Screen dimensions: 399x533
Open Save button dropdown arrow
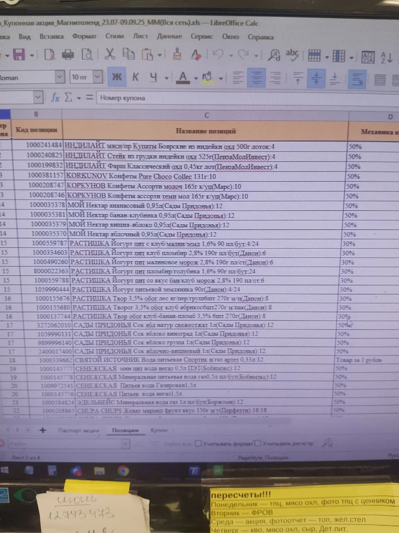(31, 55)
